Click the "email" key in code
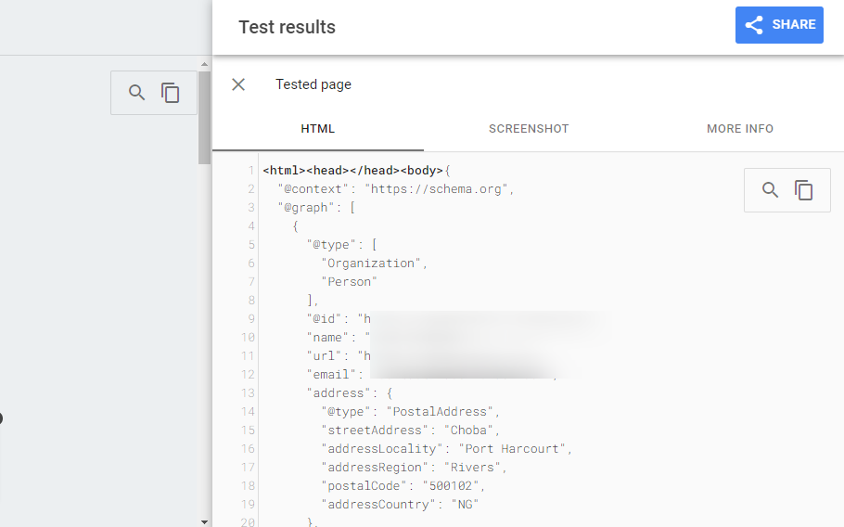The width and height of the screenshot is (844, 527). (x=331, y=375)
